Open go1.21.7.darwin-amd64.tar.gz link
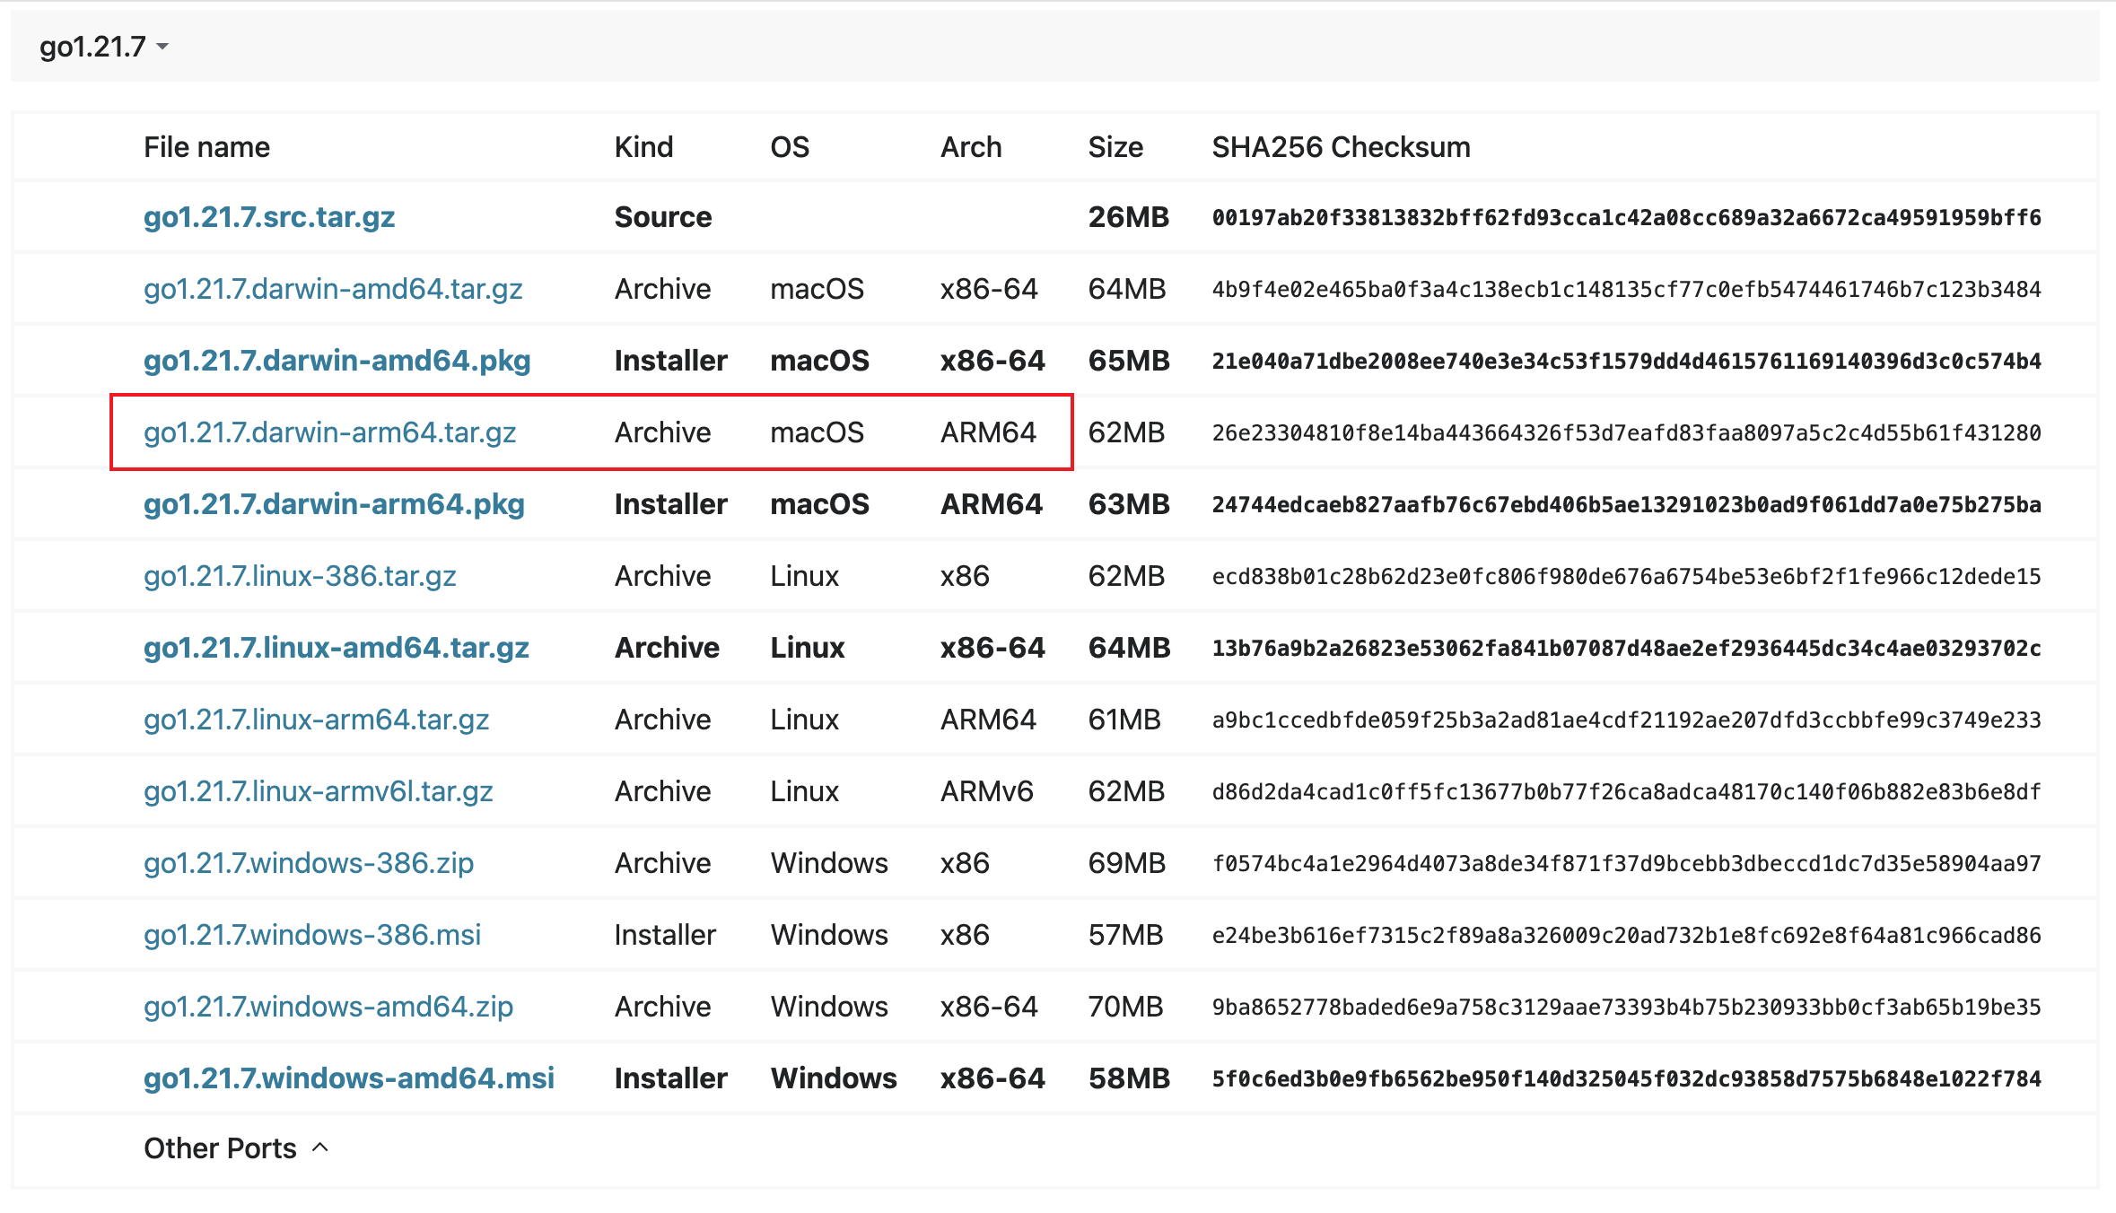Viewport: 2116px width, 1213px height. (x=333, y=289)
